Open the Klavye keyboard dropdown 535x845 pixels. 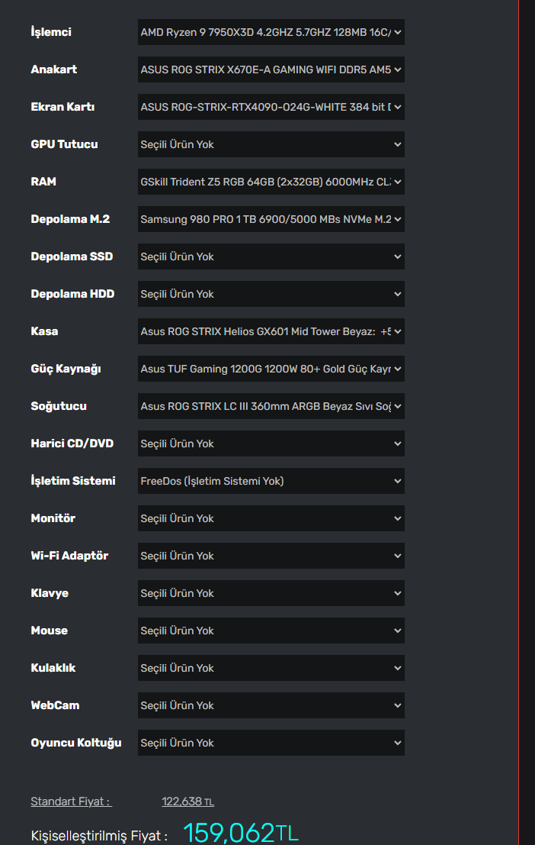click(x=271, y=593)
